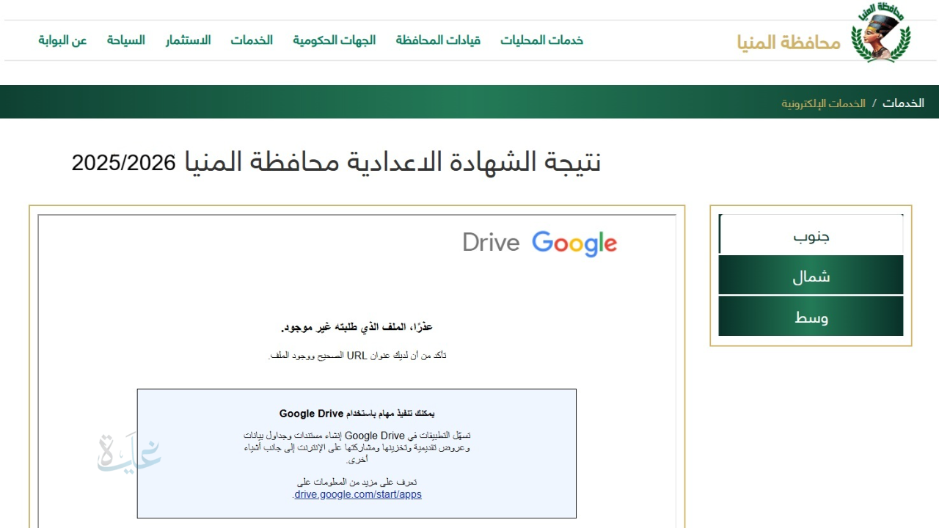The width and height of the screenshot is (939, 528).
Task: Open the قيادات المحافظة dropdown menu
Action: point(437,40)
